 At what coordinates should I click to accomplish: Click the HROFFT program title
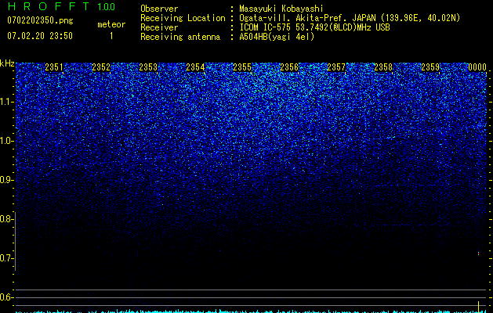49,6
